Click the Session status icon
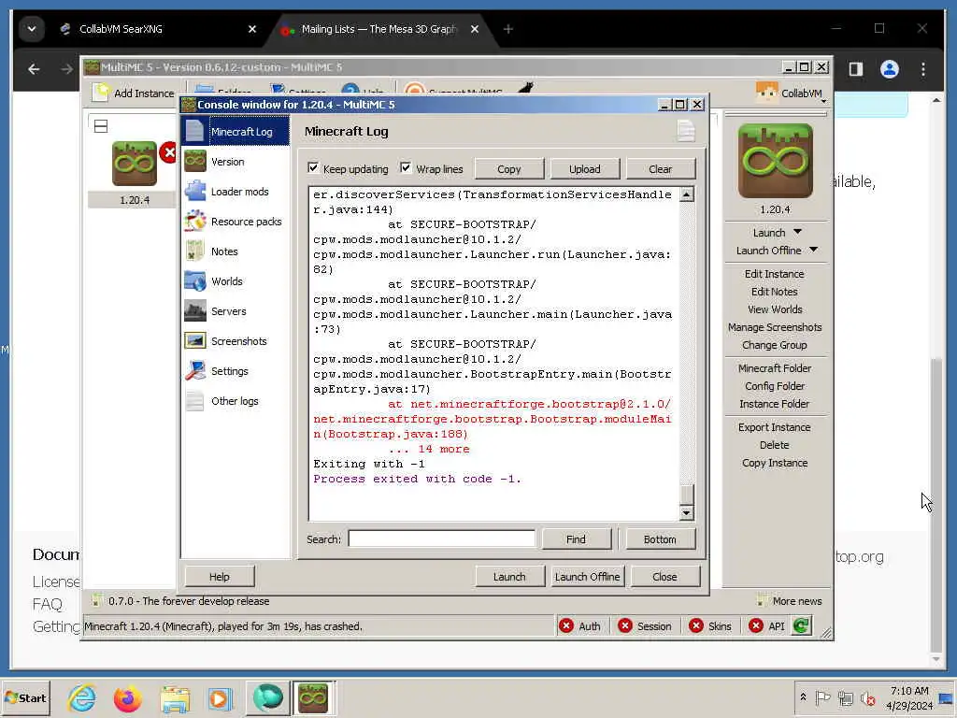This screenshot has height=718, width=957. (x=625, y=625)
